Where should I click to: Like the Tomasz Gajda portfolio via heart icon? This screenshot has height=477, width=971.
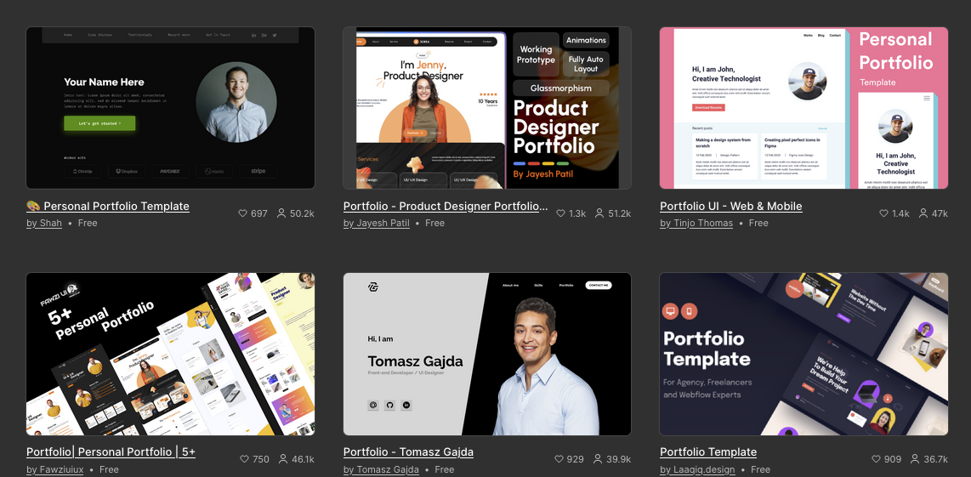[x=559, y=459]
